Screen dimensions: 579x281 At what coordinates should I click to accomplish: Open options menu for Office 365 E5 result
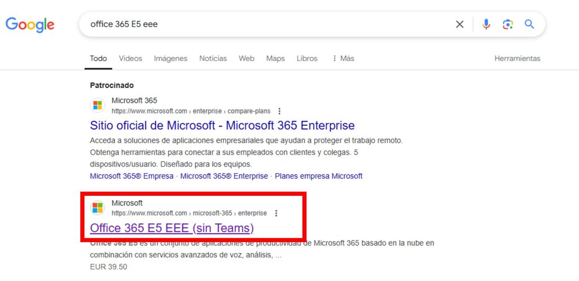(x=276, y=213)
